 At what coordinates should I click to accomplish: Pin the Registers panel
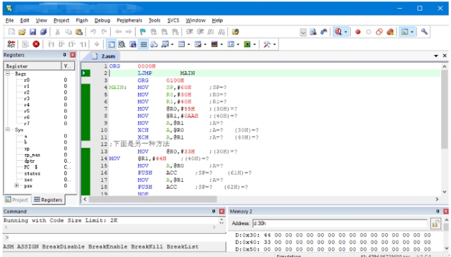pyautogui.click(x=64, y=54)
